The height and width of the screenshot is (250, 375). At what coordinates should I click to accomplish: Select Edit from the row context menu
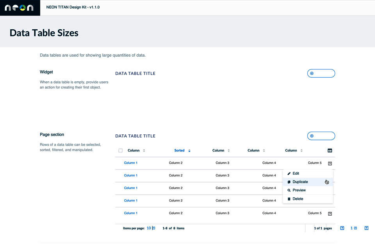[296, 173]
